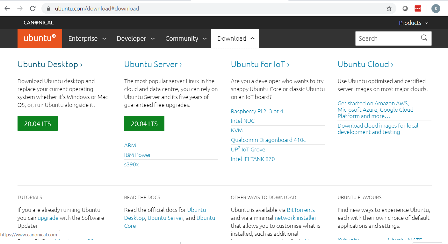Click the red extension icon in toolbar

(418, 9)
